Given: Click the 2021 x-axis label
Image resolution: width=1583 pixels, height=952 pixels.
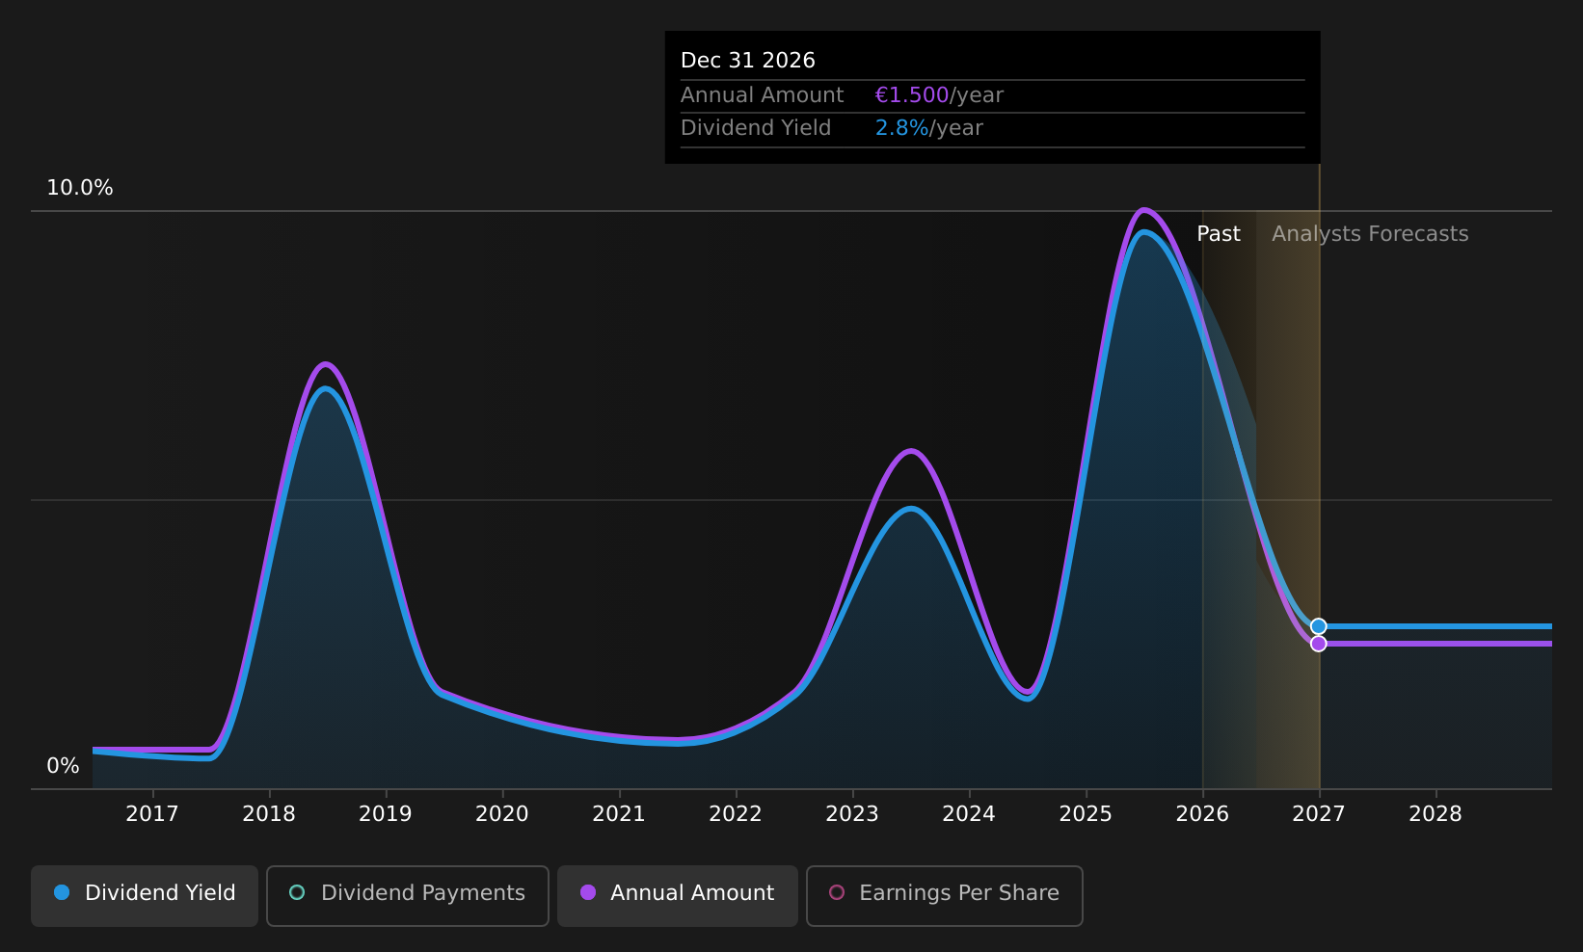Looking at the screenshot, I should click(619, 814).
